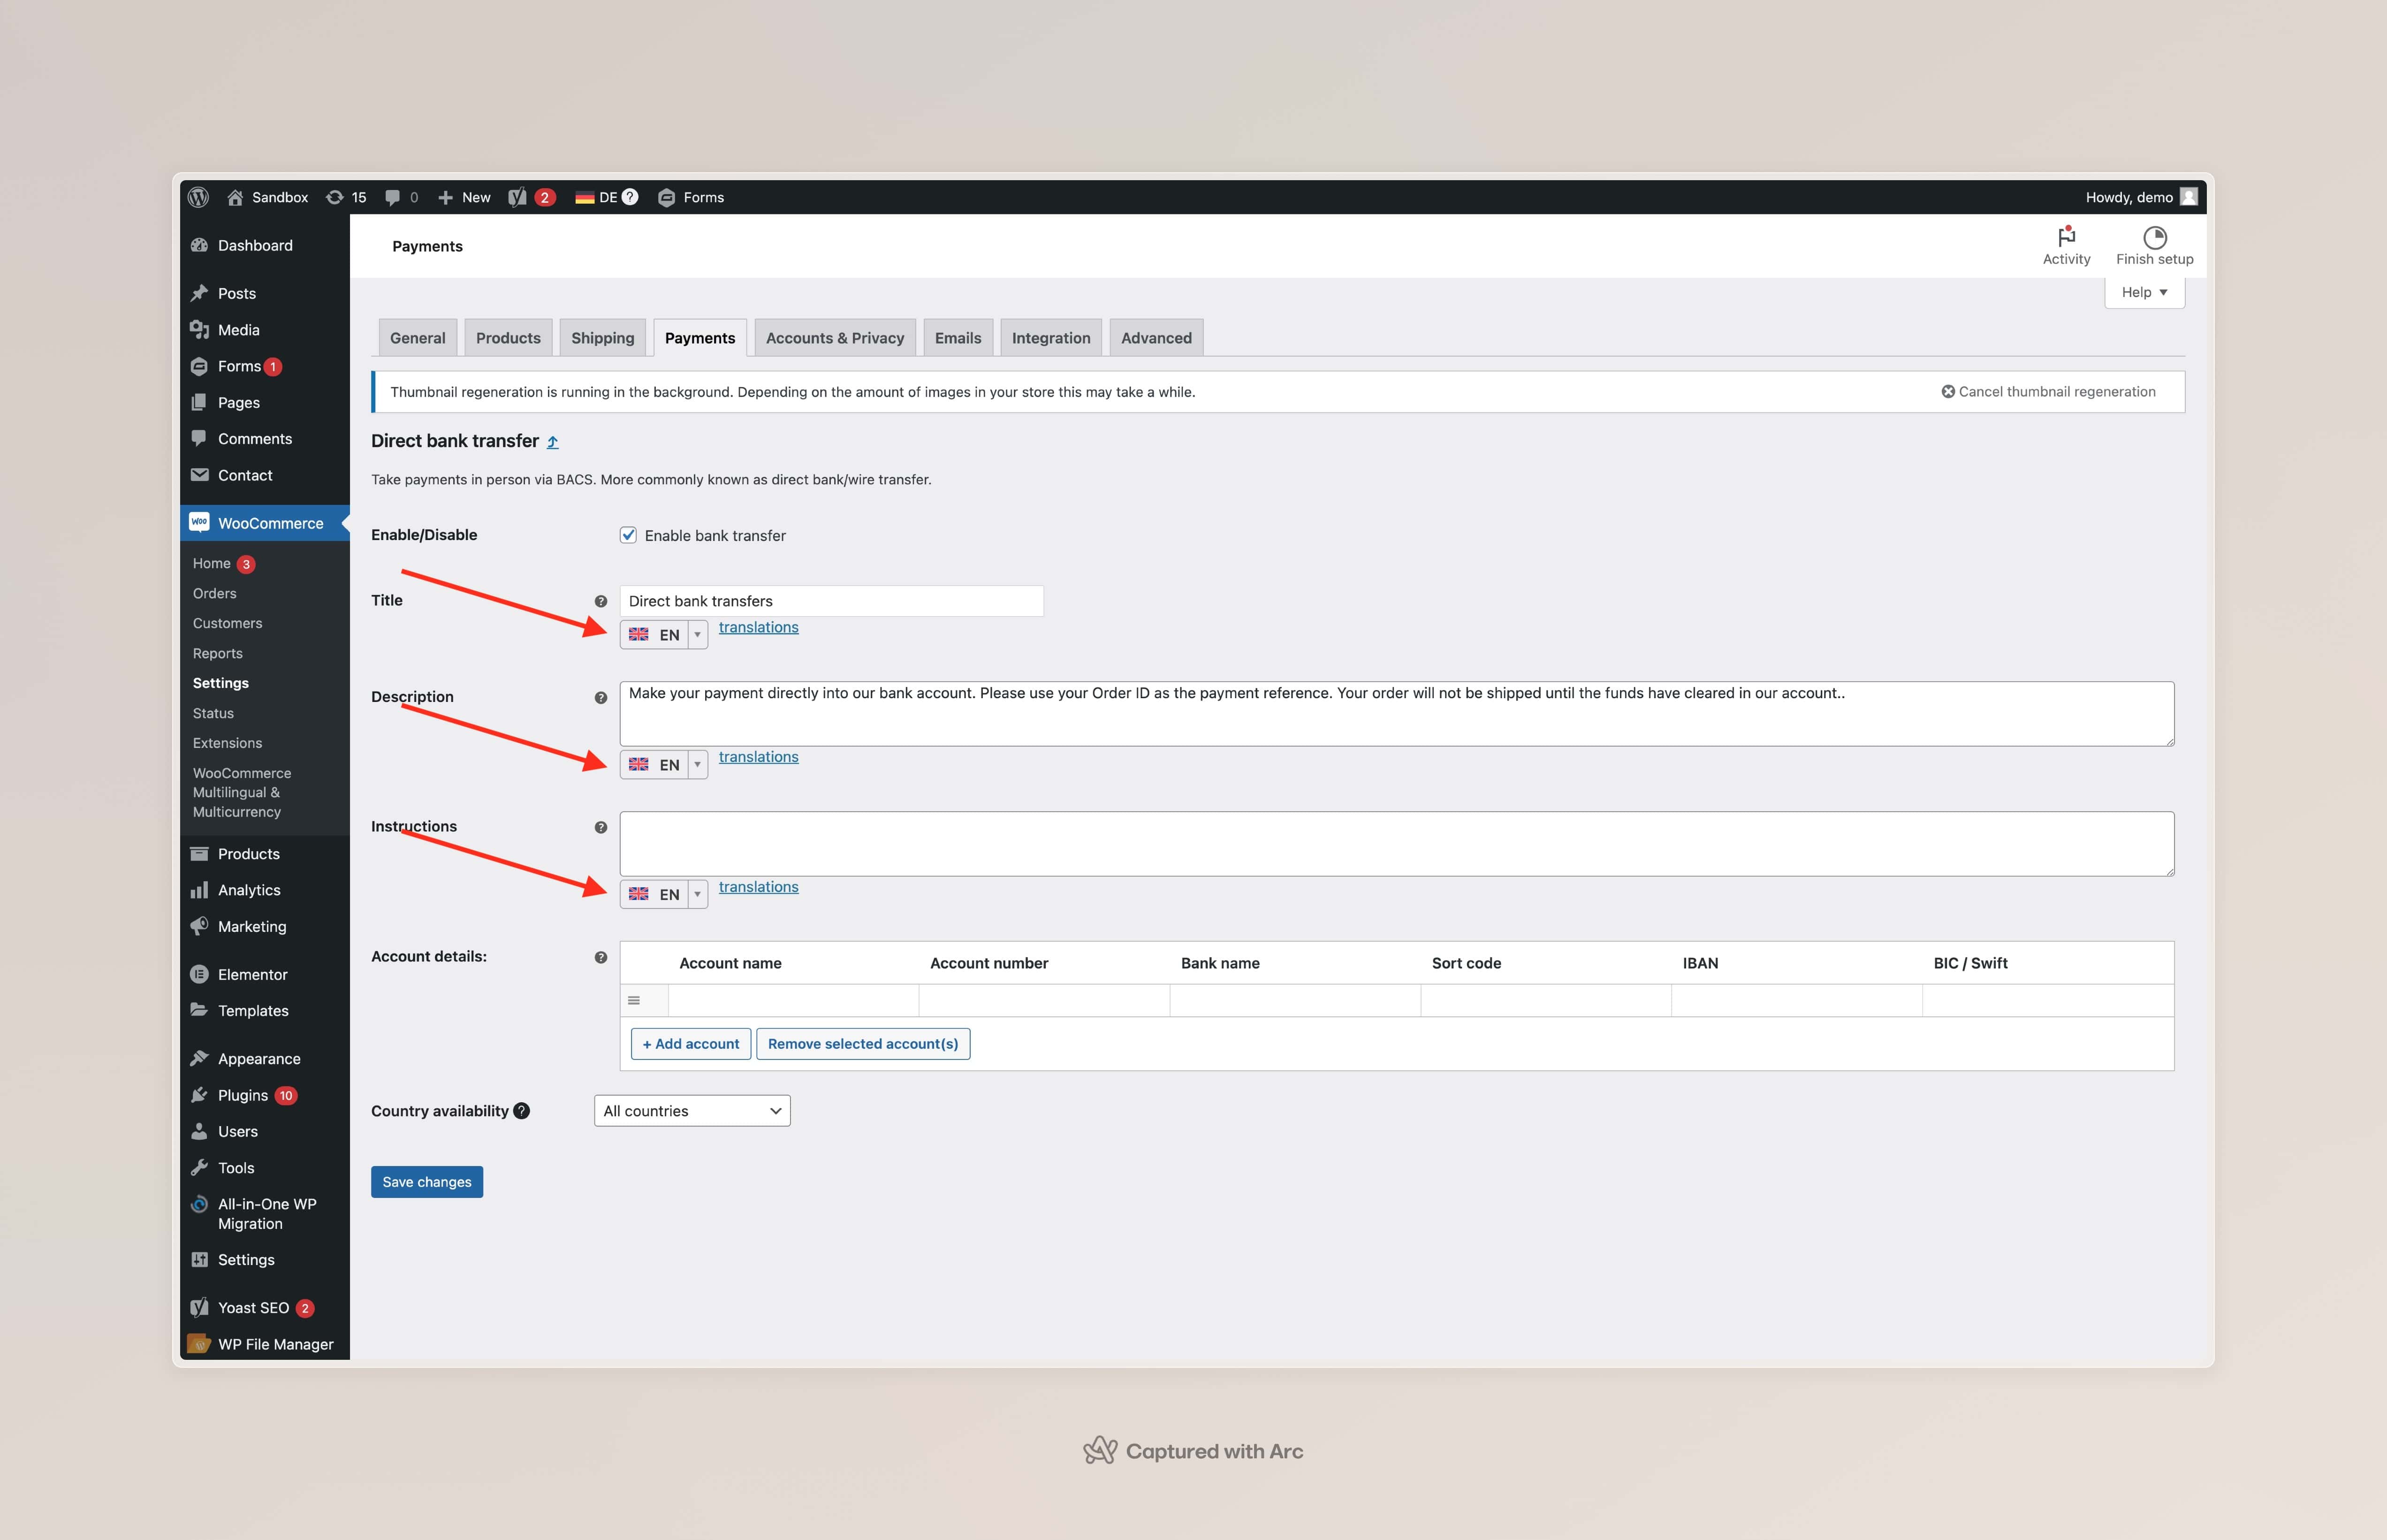Click Remove selected account(s) button
The image size is (2387, 1540).
[x=863, y=1044]
